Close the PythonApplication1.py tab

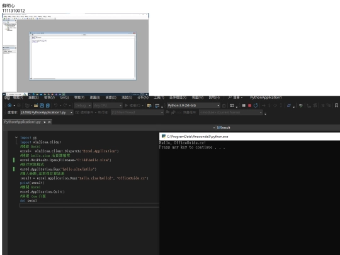(49, 122)
